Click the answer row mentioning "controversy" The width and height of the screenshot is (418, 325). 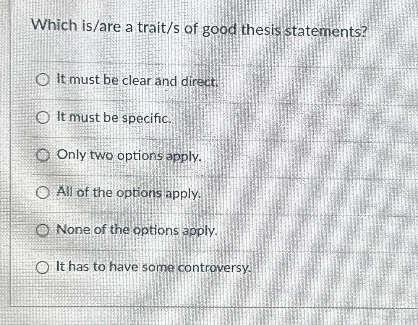point(153,267)
